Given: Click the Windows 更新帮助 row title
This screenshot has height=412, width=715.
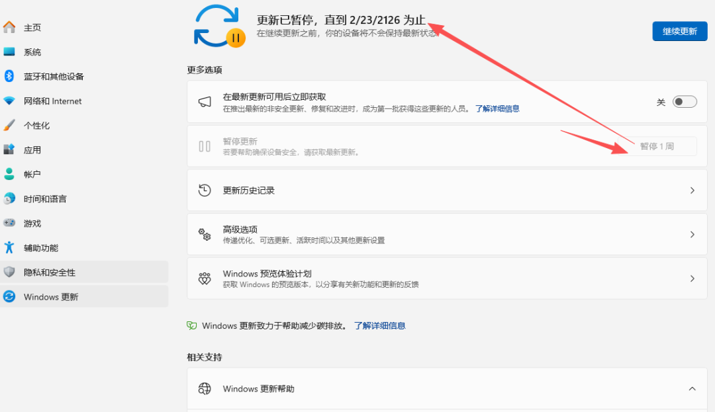Looking at the screenshot, I should 259,388.
